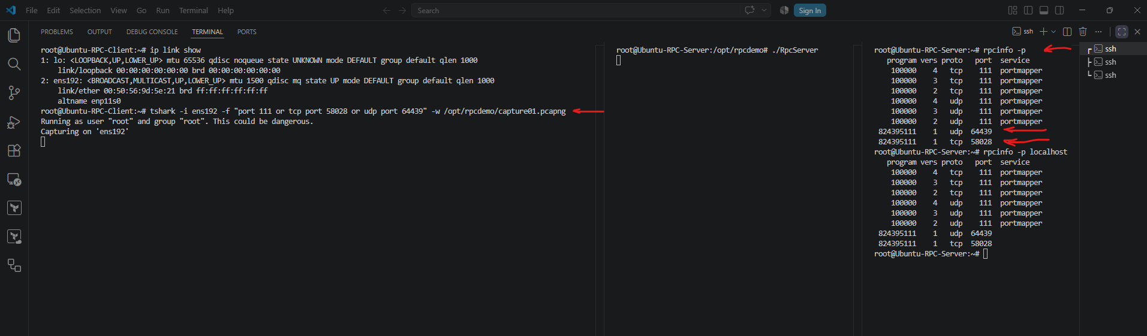Open the first Terraform icon in activity bar

14,208
